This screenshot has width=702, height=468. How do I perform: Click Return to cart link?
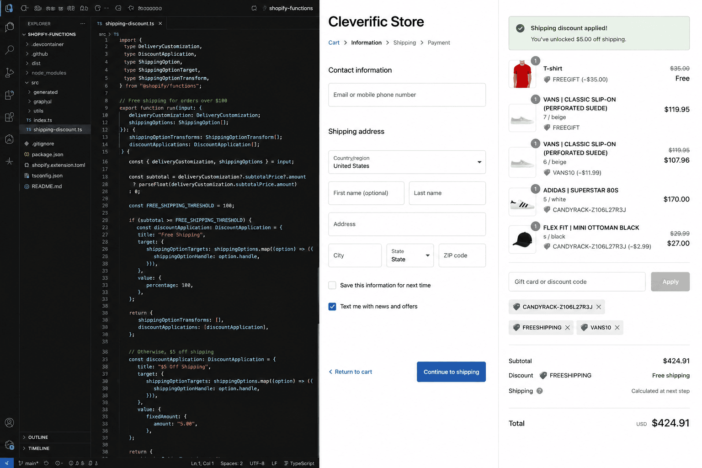tap(350, 372)
